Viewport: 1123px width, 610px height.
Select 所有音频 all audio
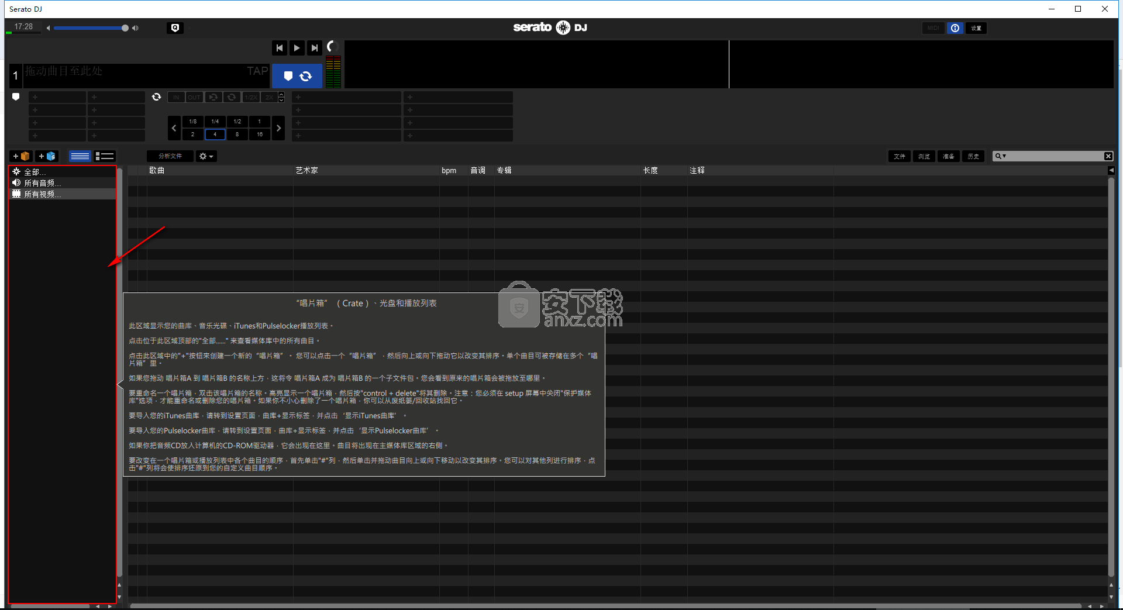[x=63, y=183]
